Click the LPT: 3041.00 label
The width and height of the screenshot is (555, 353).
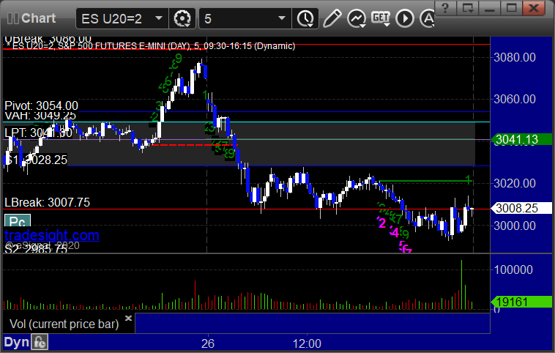pos(38,133)
